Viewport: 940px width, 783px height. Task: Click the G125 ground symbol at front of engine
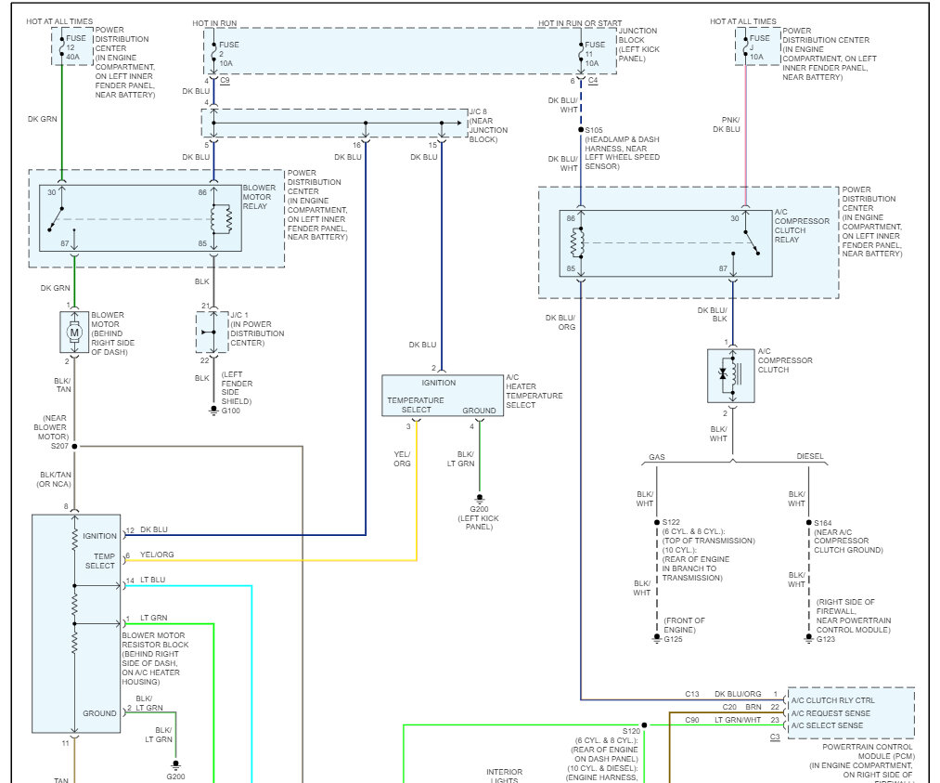pos(656,638)
